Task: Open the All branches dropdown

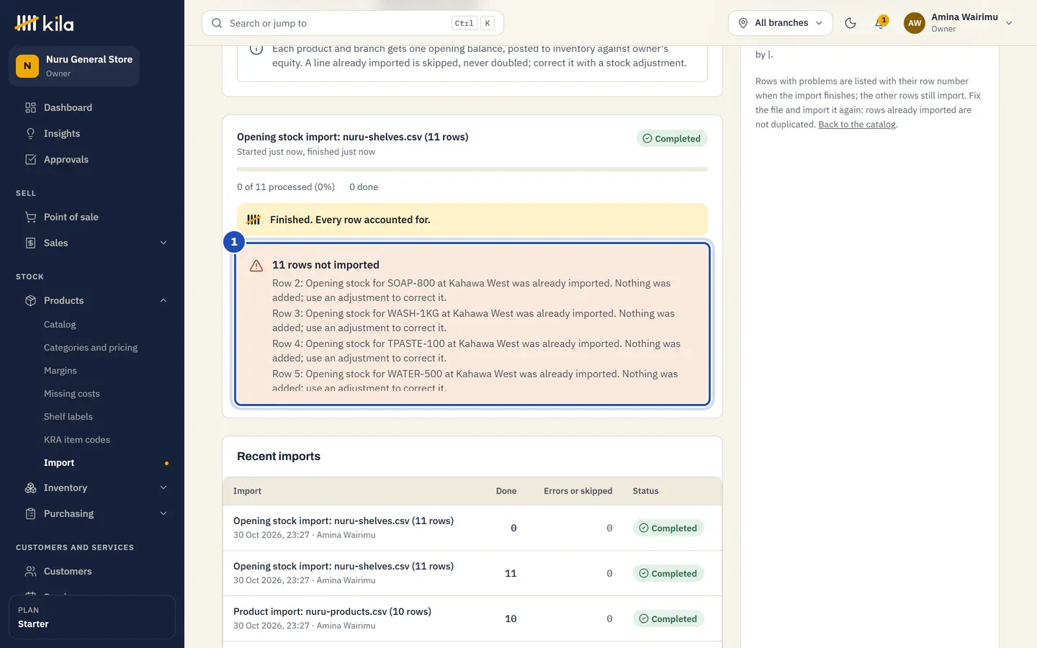Action: [x=781, y=23]
